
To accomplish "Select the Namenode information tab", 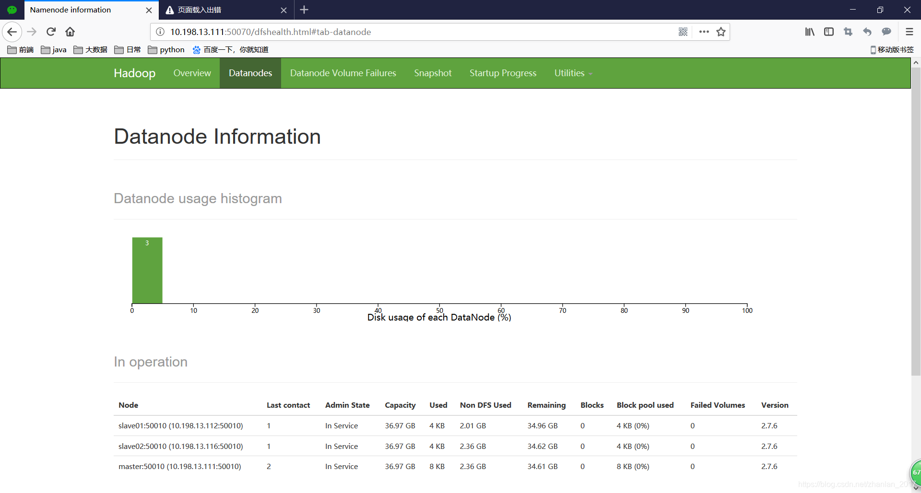I will click(x=91, y=10).
